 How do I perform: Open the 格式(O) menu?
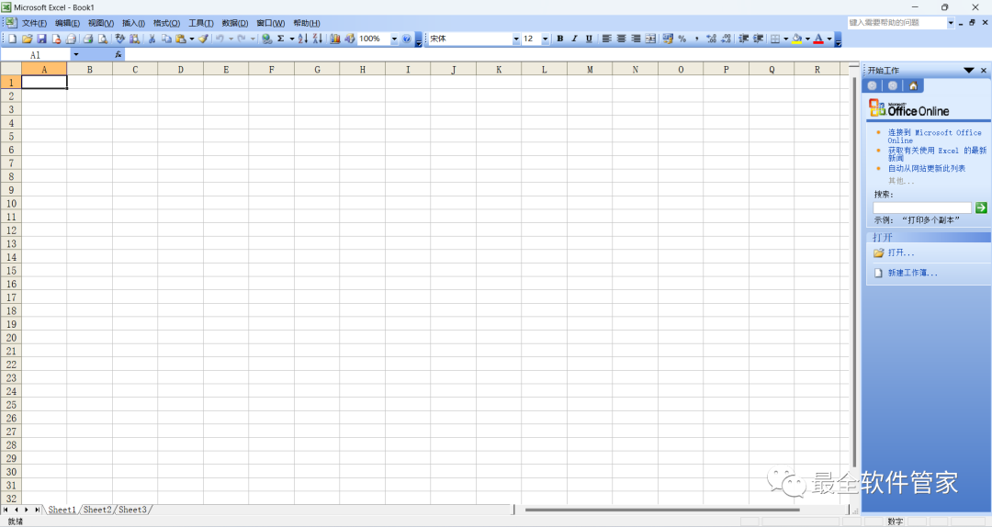coord(166,23)
